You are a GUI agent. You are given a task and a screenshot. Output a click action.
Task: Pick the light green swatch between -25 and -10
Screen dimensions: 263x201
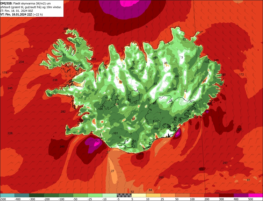point(95,195)
